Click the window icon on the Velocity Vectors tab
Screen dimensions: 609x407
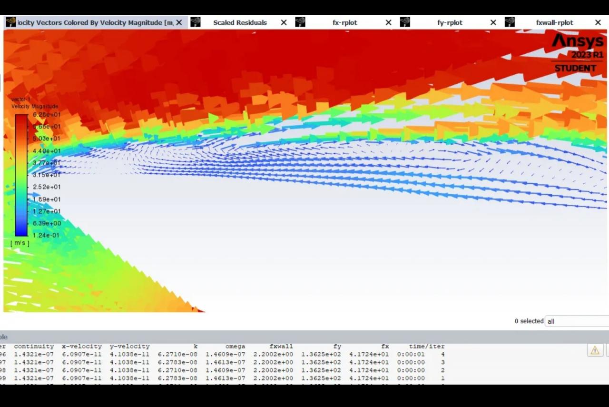tap(10, 22)
